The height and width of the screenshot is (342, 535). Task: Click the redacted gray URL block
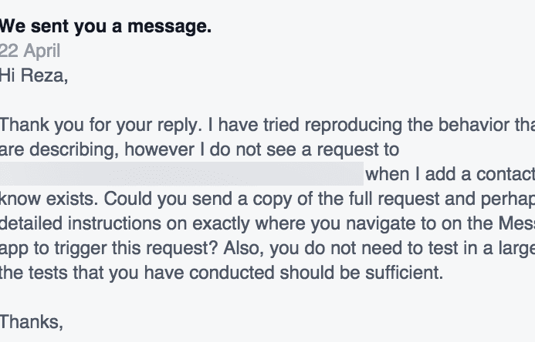tap(181, 173)
